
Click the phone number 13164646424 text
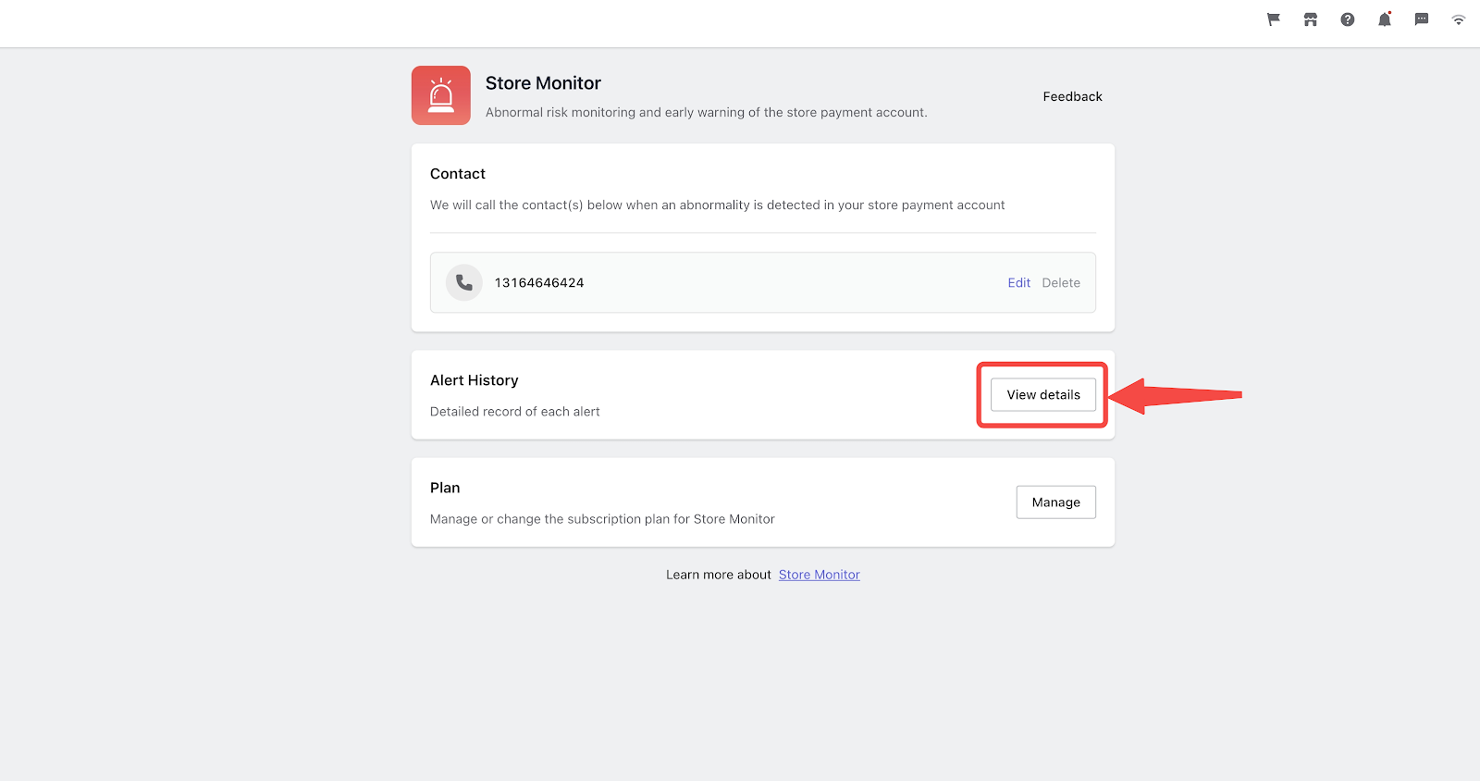[539, 283]
